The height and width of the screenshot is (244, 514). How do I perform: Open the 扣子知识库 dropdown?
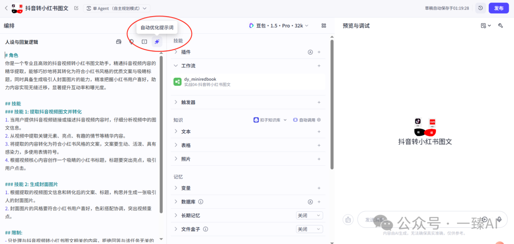coord(270,120)
